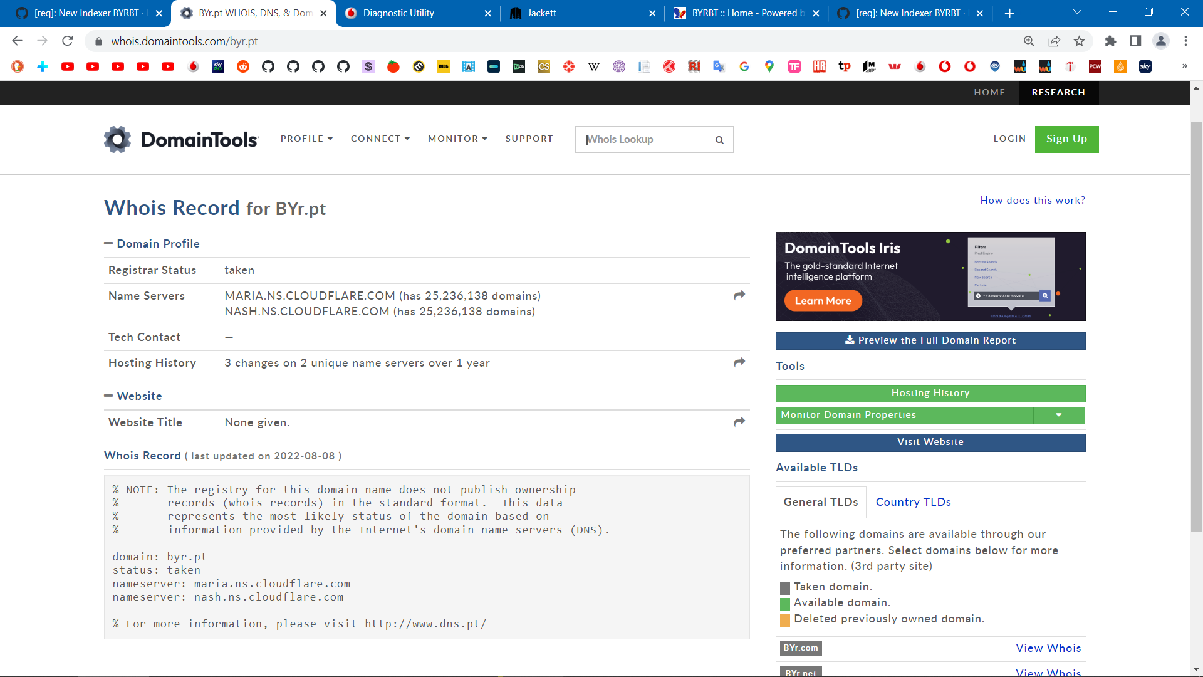Viewport: 1203px width, 677px height.
Task: Collapse the Website section
Action: (x=108, y=396)
